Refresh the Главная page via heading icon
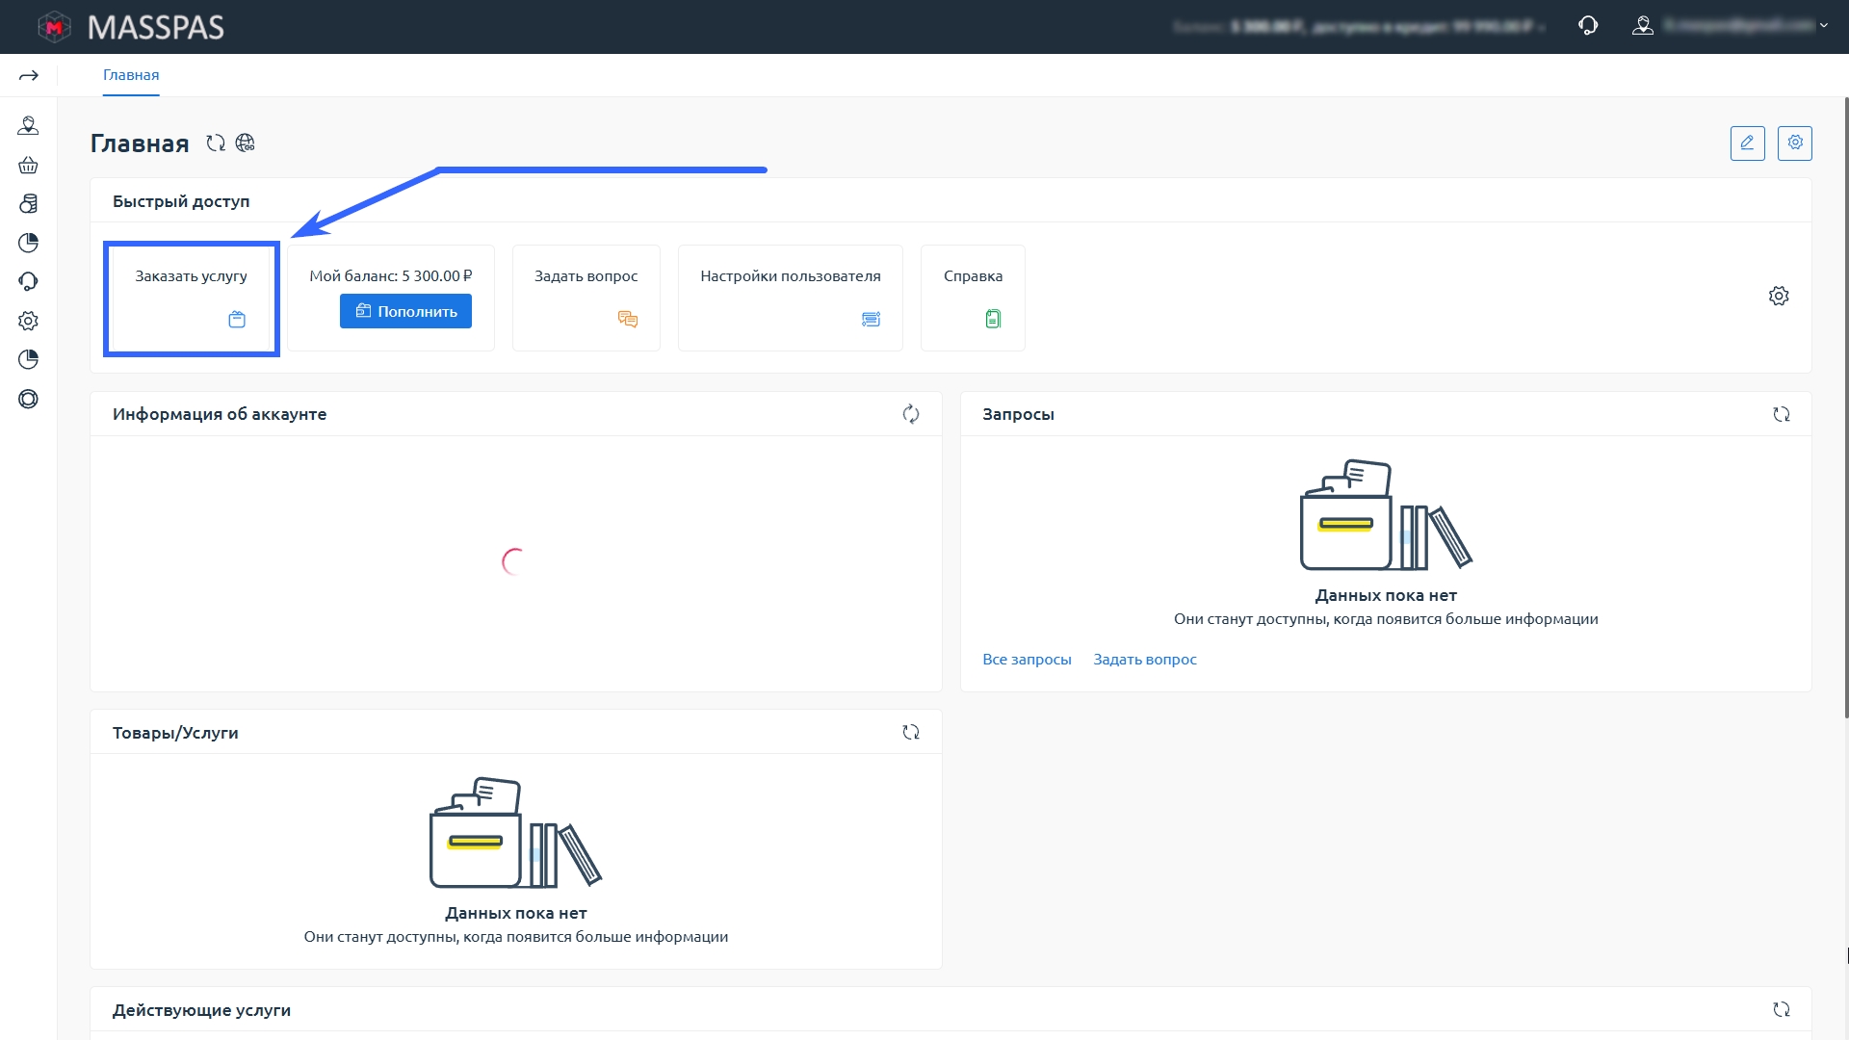The height and width of the screenshot is (1040, 1849). [x=216, y=143]
